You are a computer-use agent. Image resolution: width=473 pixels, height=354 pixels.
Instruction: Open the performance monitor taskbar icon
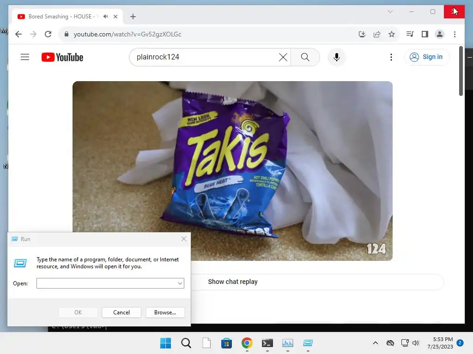[287, 343]
